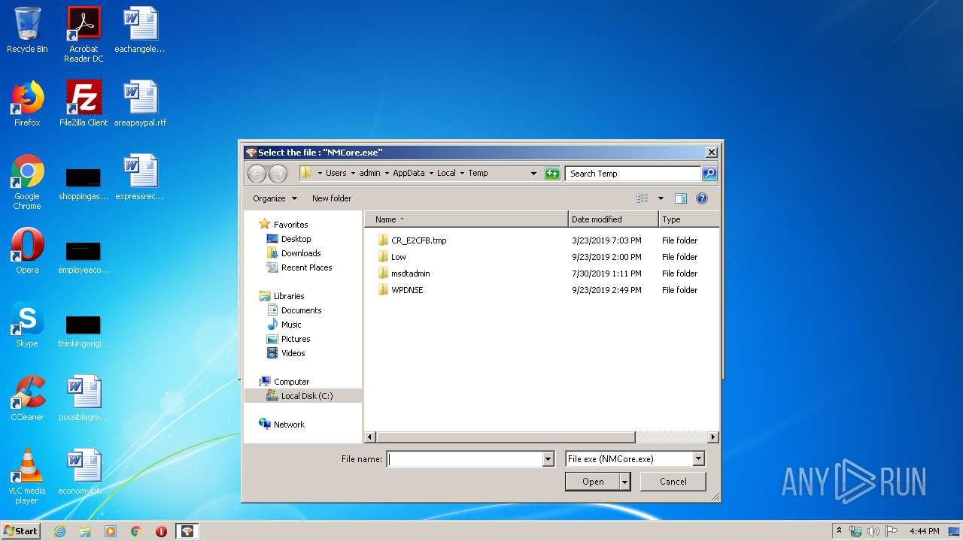Sort files by the Type column
This screenshot has height=541, width=963.
pyautogui.click(x=688, y=219)
